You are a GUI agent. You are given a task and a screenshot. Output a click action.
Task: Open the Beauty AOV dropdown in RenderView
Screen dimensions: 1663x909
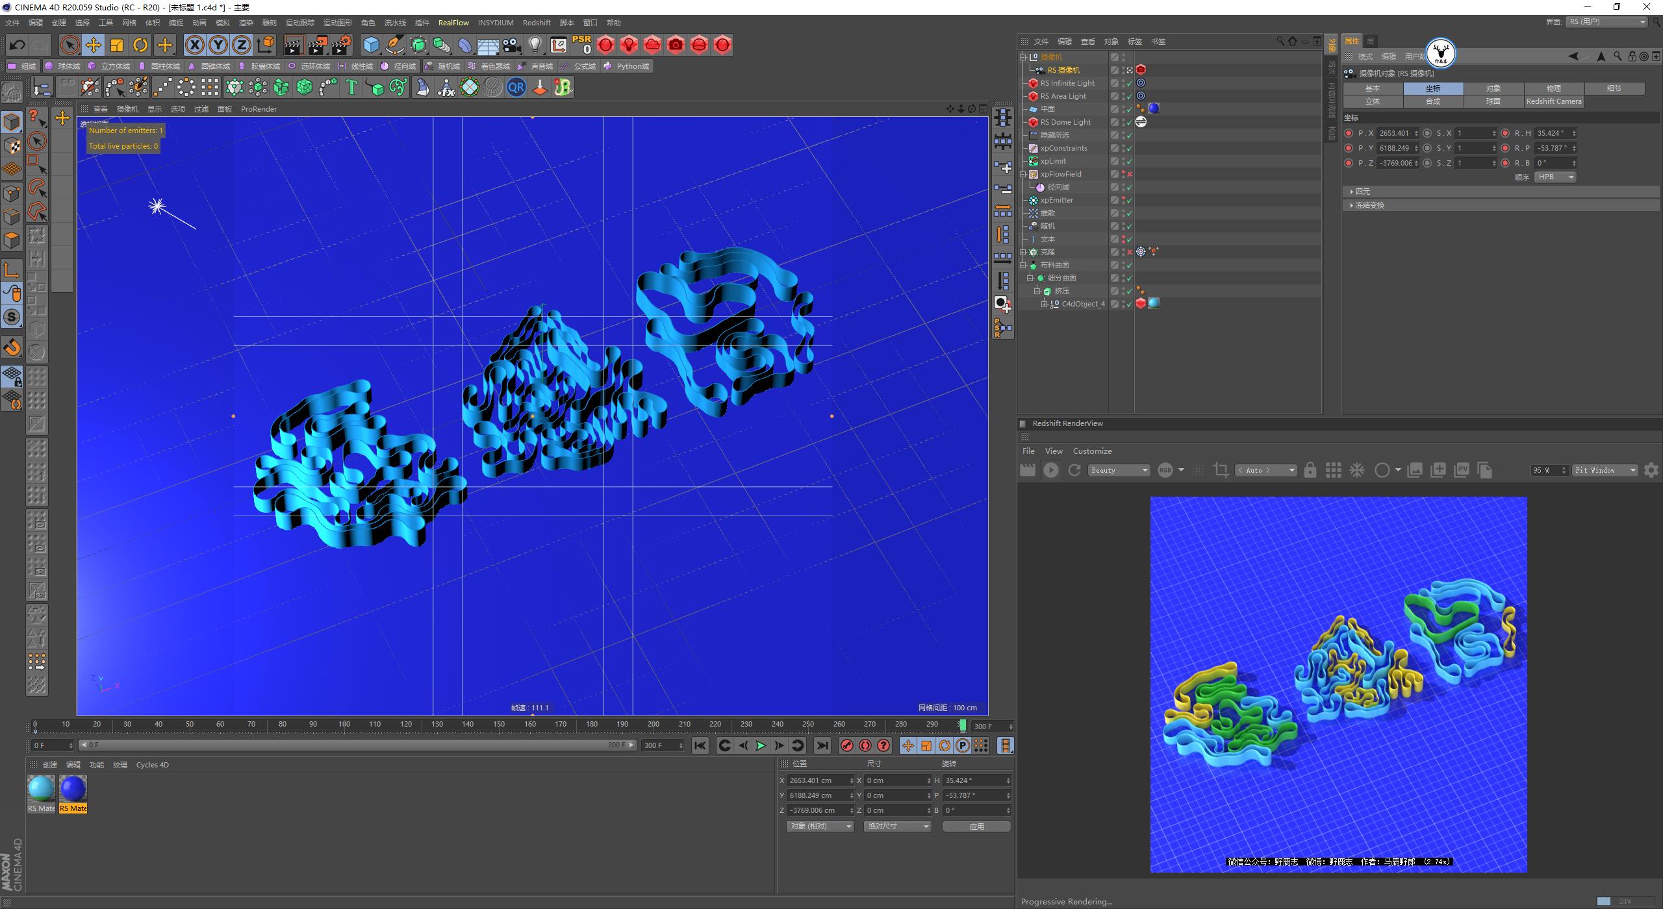1119,469
